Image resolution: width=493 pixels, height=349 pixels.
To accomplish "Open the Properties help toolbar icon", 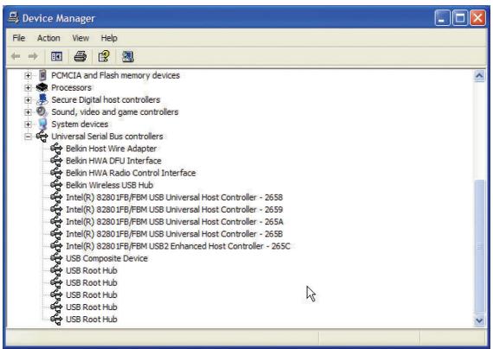I will (x=104, y=56).
